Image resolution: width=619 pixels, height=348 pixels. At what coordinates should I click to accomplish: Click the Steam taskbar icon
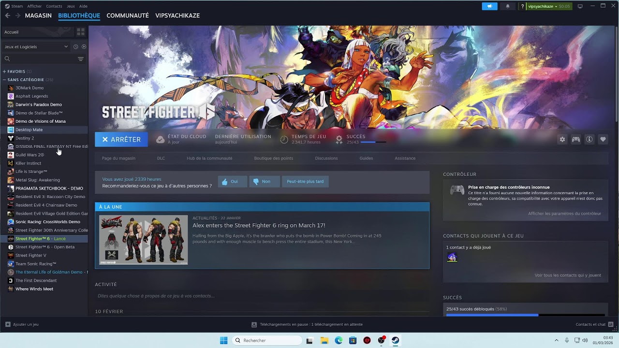pos(395,340)
